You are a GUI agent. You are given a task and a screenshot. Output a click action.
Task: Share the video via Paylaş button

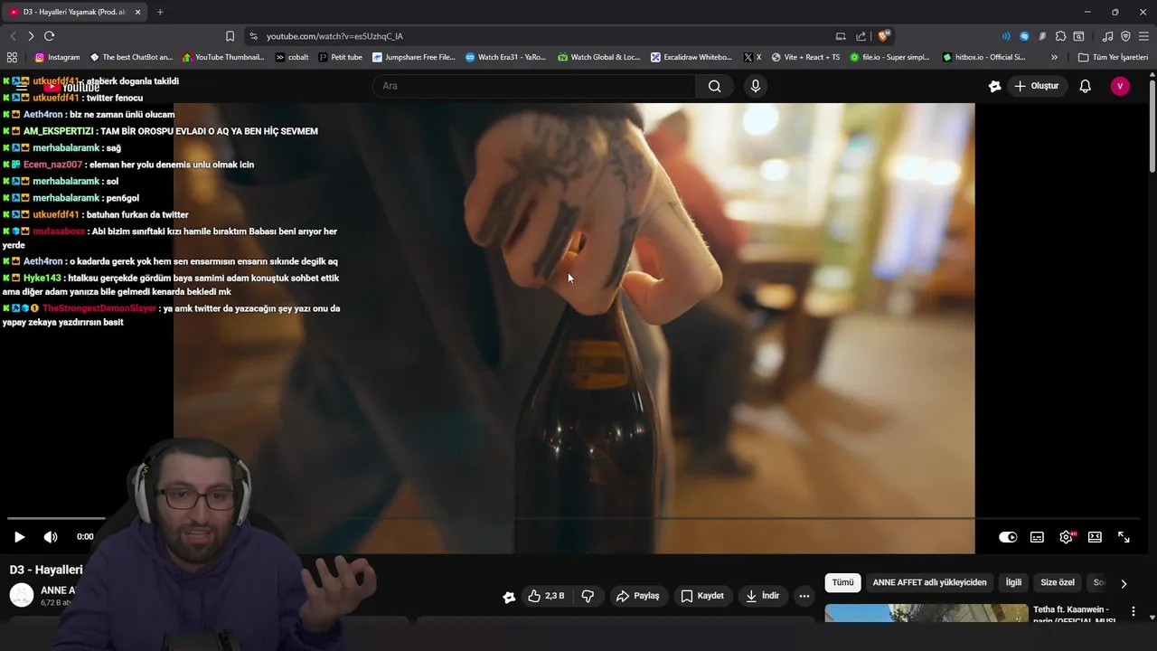pos(637,596)
